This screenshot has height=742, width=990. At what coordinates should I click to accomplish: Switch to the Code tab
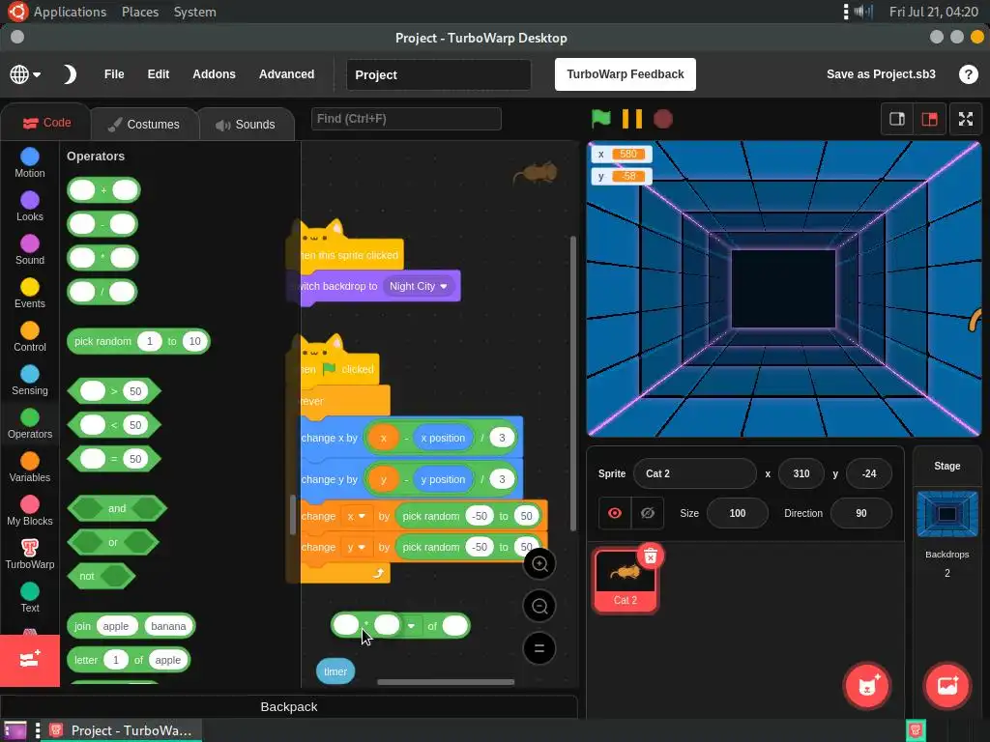coord(46,123)
